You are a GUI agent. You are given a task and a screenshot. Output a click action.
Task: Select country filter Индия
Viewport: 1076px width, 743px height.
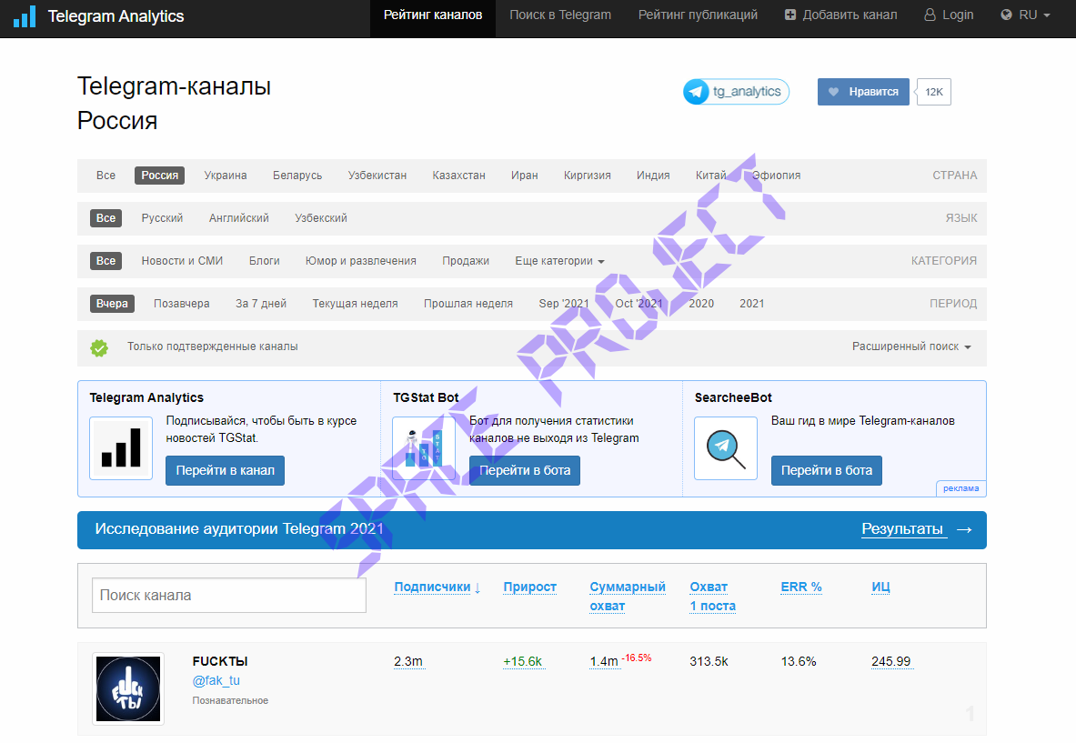click(x=653, y=176)
